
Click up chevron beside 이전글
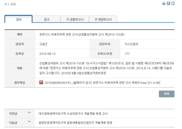(29, 113)
